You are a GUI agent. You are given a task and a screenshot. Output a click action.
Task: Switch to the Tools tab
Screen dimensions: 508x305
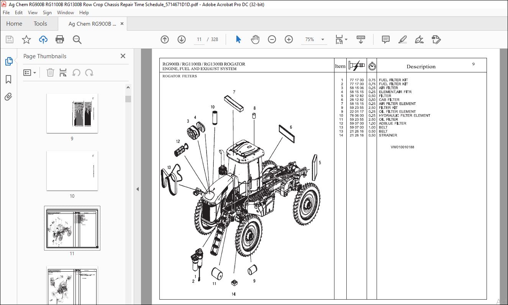click(40, 24)
